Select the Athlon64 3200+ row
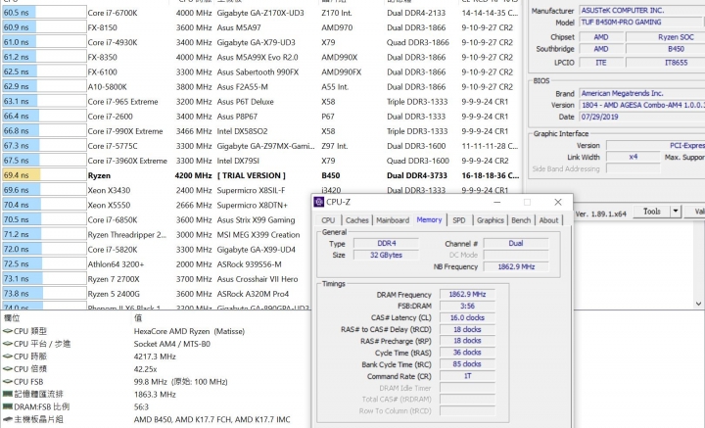This screenshot has width=705, height=428. point(156,263)
